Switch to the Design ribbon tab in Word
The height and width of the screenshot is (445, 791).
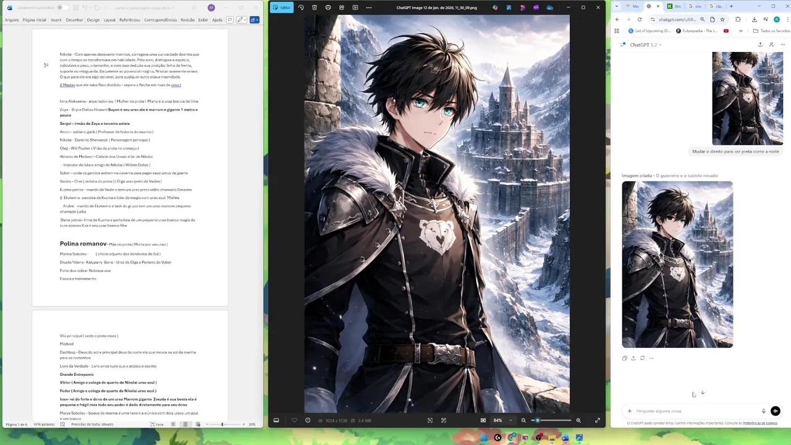point(93,20)
